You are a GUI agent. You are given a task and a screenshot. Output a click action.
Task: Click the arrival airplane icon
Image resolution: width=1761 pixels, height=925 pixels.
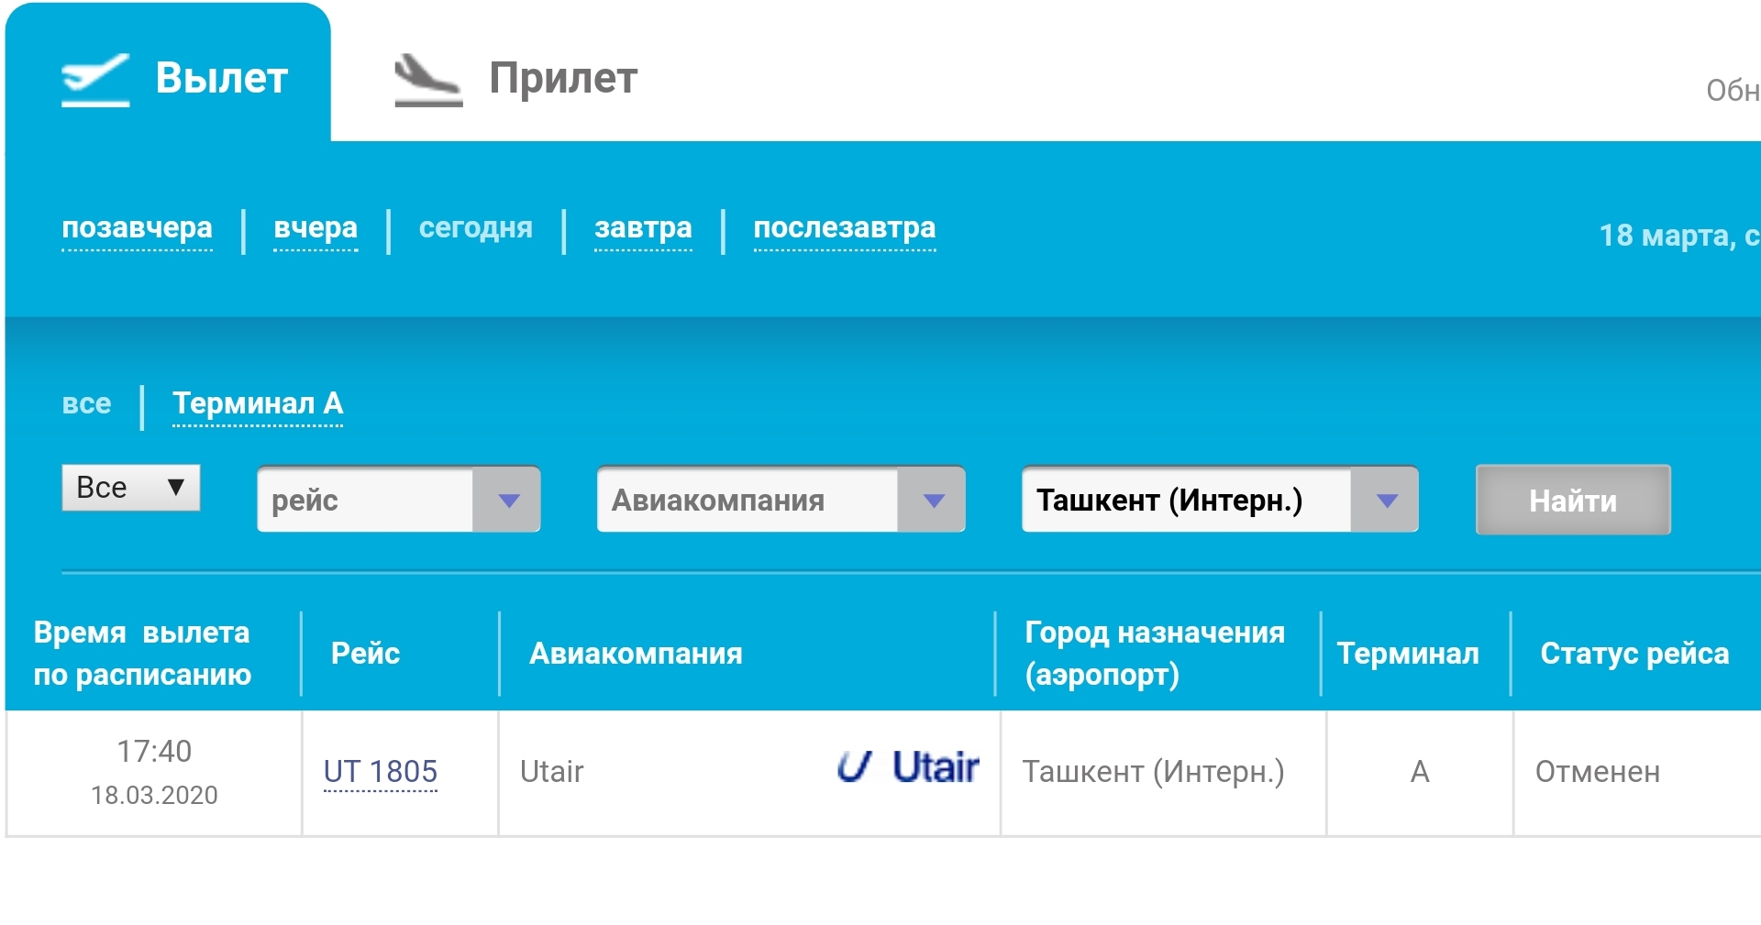(x=427, y=80)
